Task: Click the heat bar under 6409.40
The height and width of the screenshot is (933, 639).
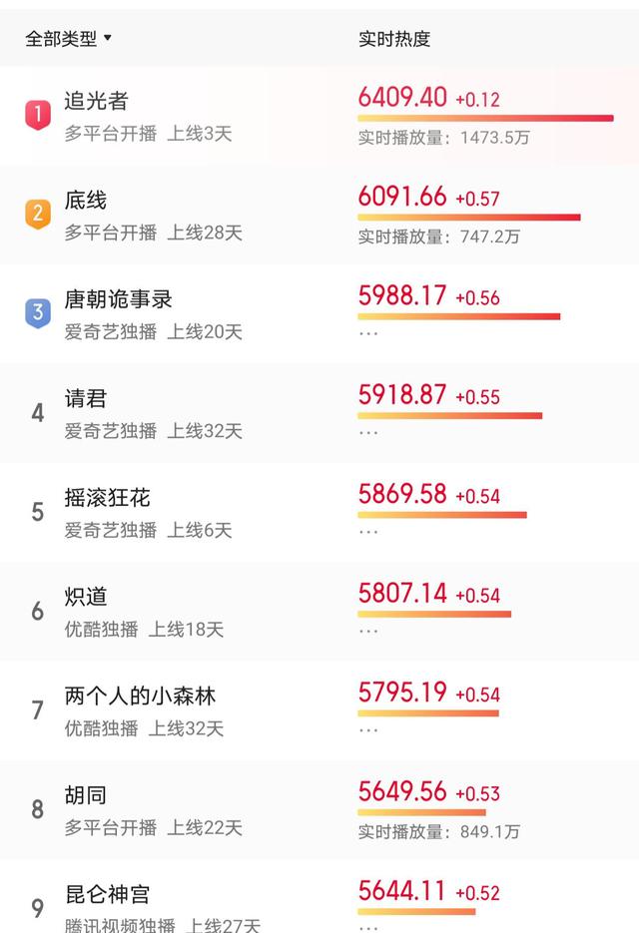Action: coord(485,119)
